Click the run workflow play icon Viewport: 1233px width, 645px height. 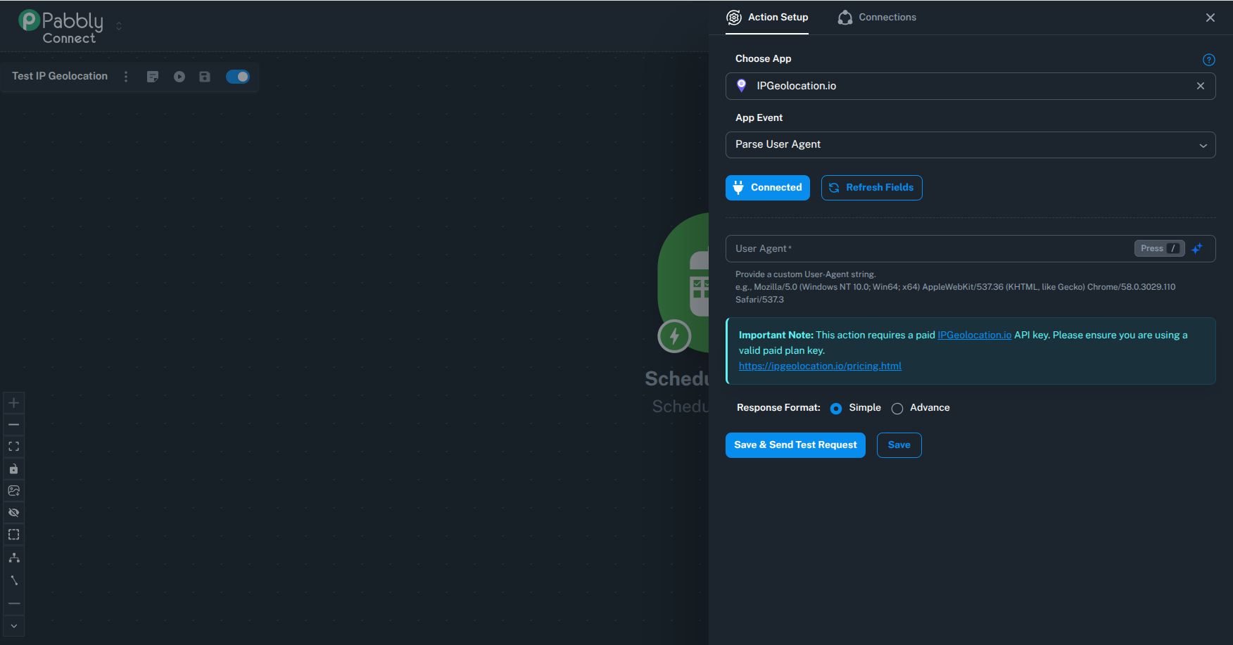tap(179, 77)
